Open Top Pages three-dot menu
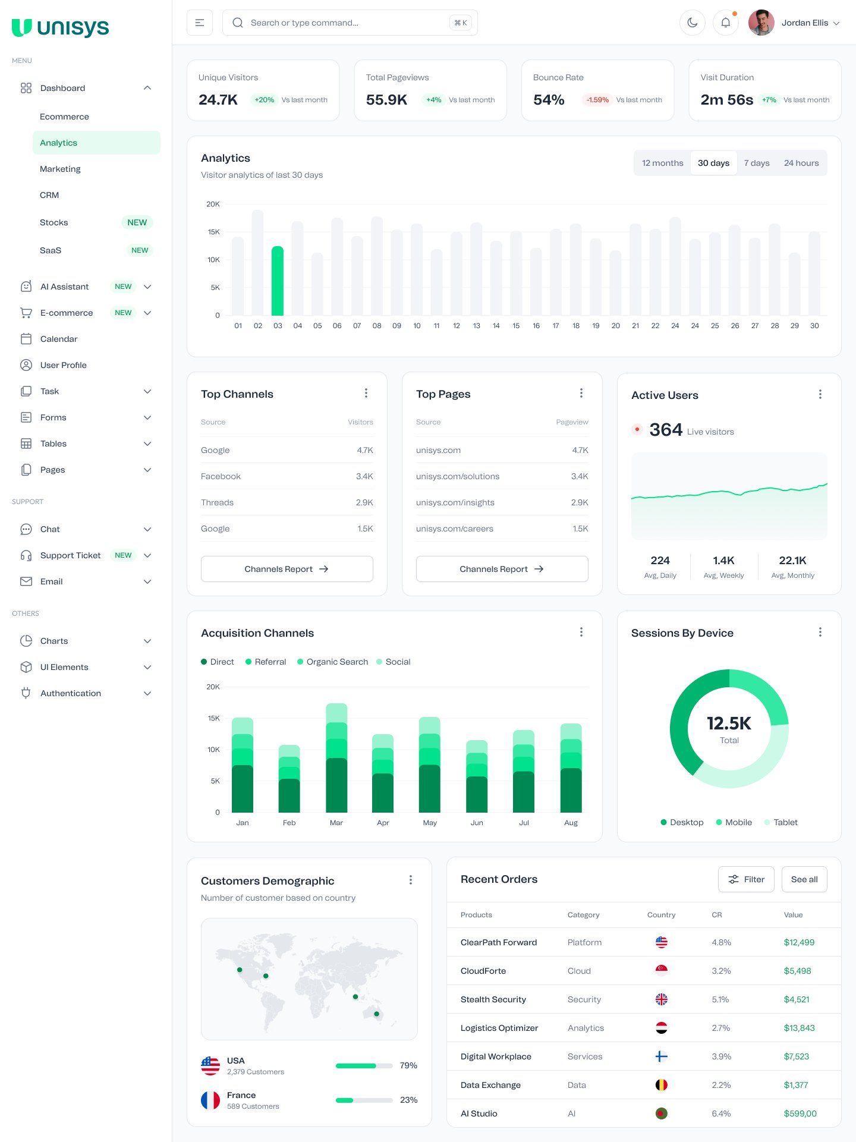The width and height of the screenshot is (856, 1142). point(581,393)
